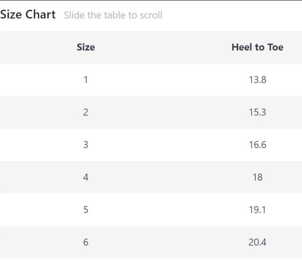Pick size 3 in the Size column

click(x=86, y=145)
